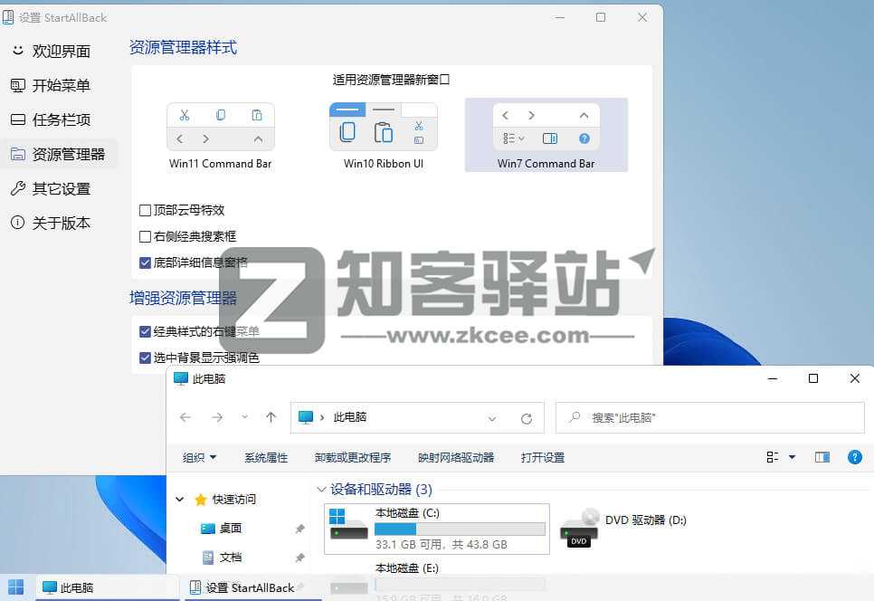Click the 打开设置 button in Explorer

[543, 457]
